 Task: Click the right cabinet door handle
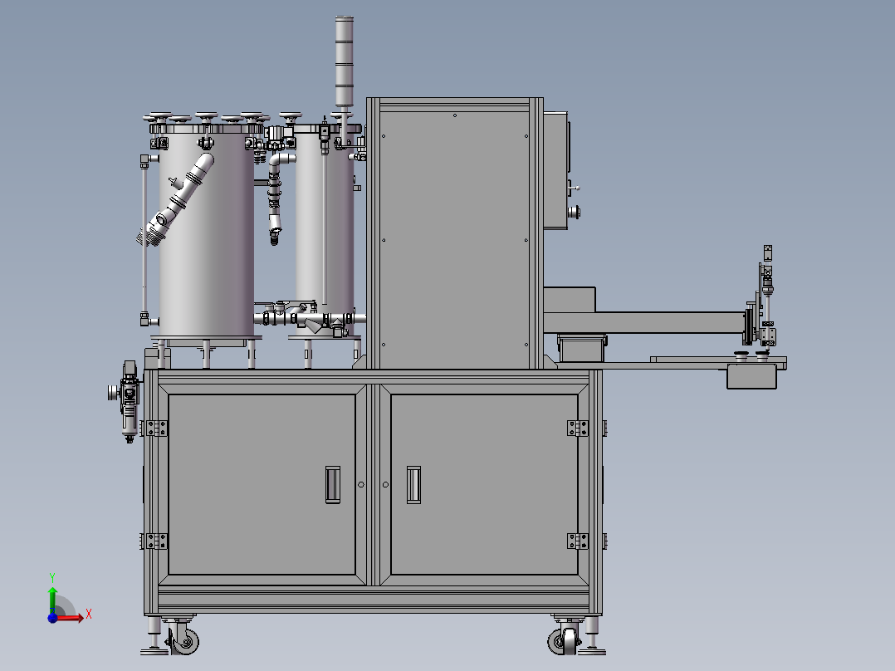click(413, 484)
